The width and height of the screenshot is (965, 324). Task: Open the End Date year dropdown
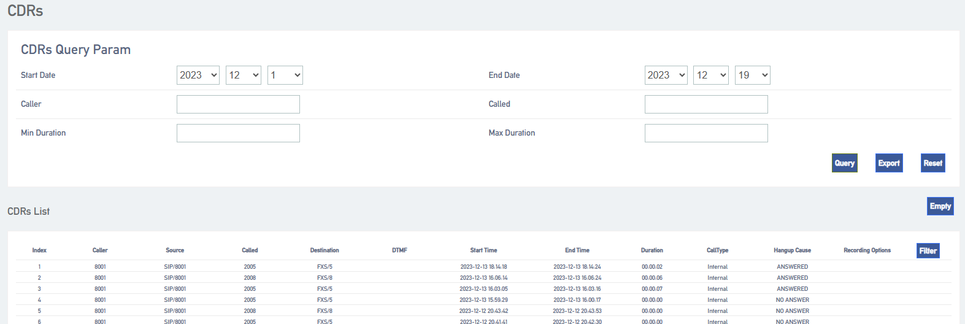pyautogui.click(x=666, y=75)
